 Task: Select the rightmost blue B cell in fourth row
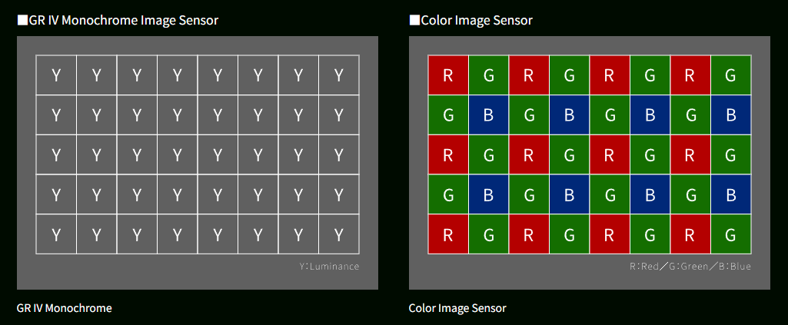[730, 194]
